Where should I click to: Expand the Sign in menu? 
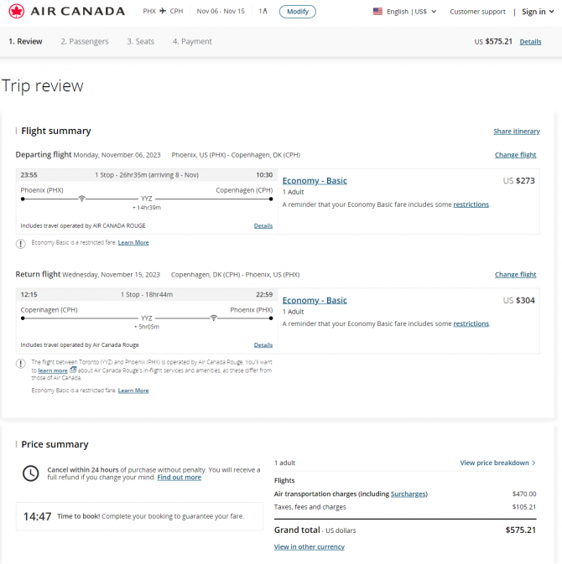(538, 12)
